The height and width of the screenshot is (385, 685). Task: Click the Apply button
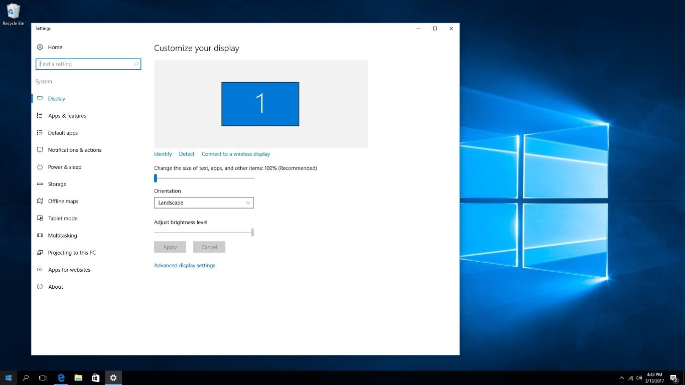170,247
